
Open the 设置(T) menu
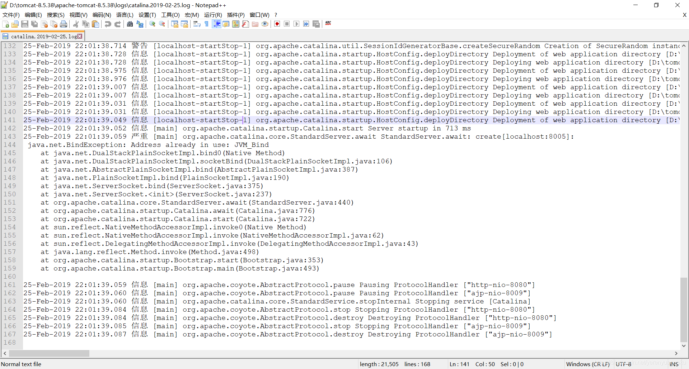[x=147, y=15]
